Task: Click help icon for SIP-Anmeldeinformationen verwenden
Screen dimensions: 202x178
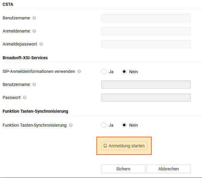Action: coord(79,72)
